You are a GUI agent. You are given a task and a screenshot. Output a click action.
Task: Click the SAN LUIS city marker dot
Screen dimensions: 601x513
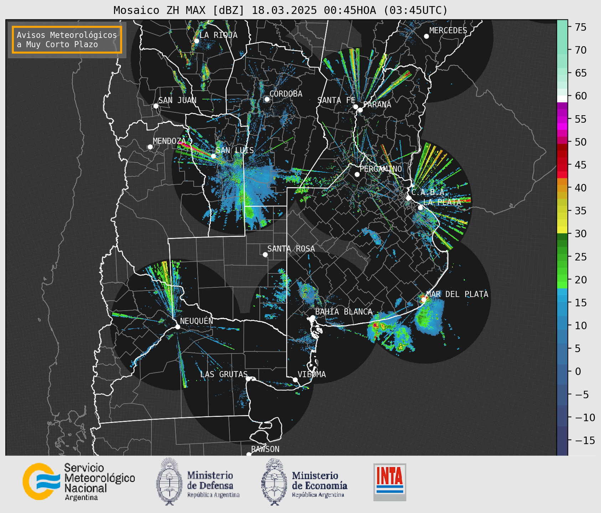213,156
